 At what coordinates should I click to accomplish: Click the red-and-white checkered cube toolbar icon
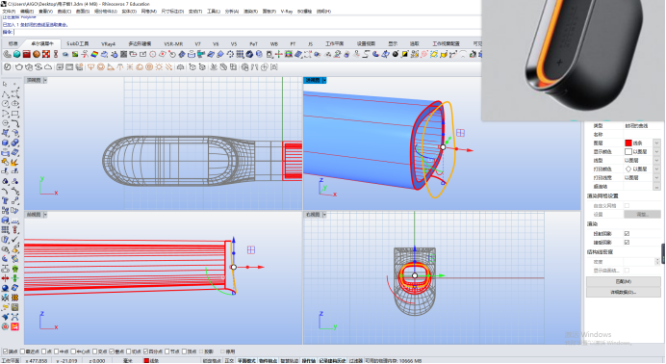pos(46,54)
